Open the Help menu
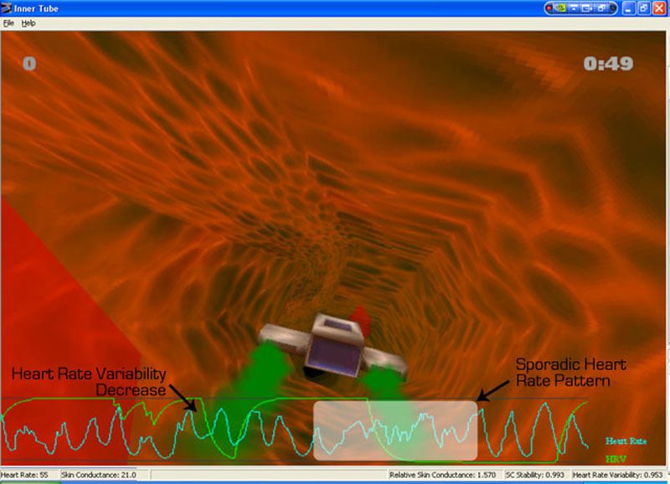 click(x=28, y=23)
